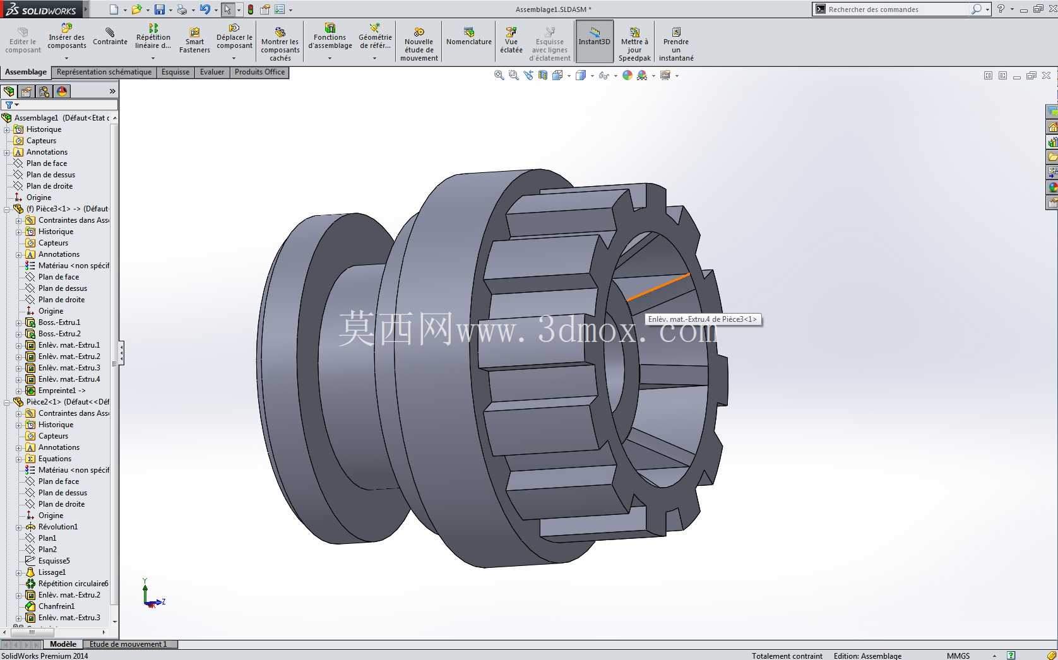Click the Undo arrow icon
This screenshot has height=660, width=1058.
(x=205, y=9)
